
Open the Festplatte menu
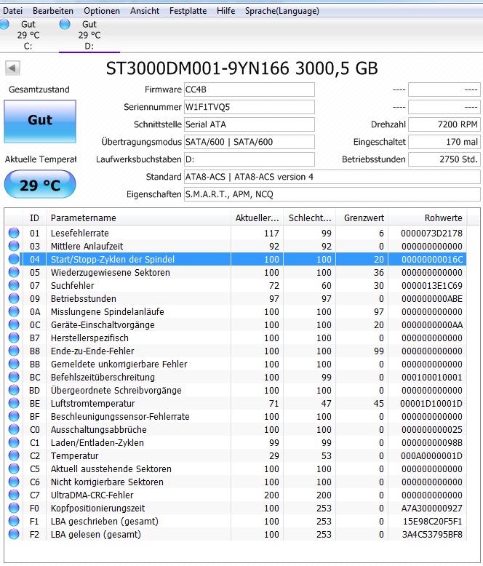188,11
